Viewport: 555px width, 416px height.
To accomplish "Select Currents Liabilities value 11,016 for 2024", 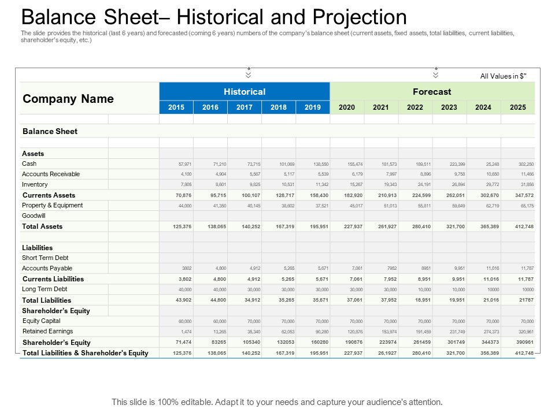I will (x=491, y=279).
